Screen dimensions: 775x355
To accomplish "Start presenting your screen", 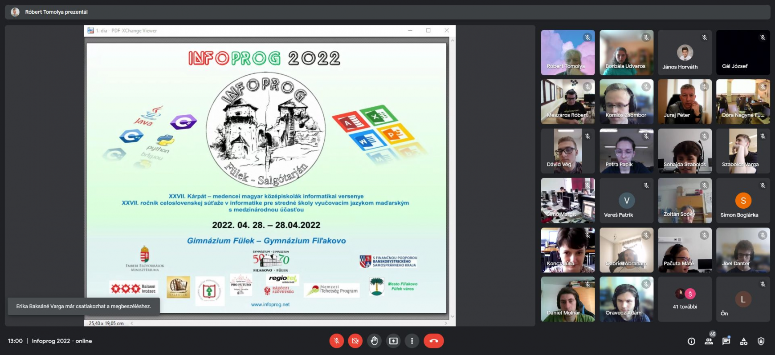I will pyautogui.click(x=393, y=341).
